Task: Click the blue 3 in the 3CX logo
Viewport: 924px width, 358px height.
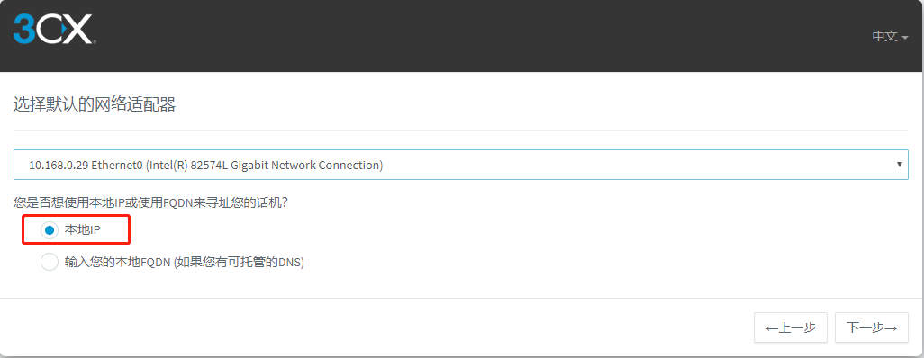Action: click(24, 29)
